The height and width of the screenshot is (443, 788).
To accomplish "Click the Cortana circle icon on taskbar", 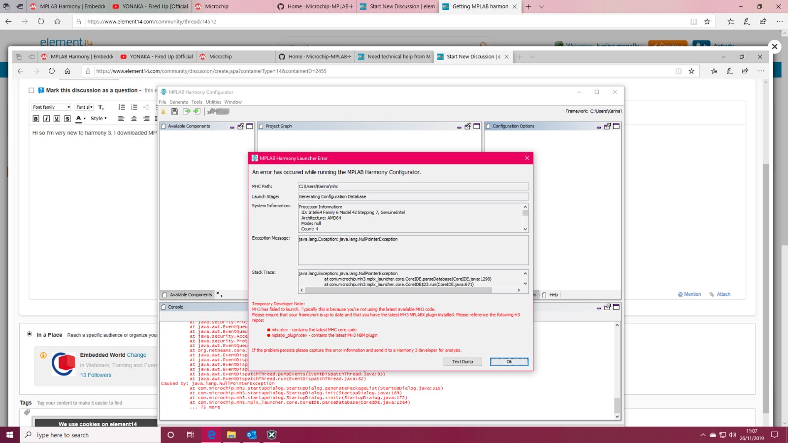I will [170, 435].
